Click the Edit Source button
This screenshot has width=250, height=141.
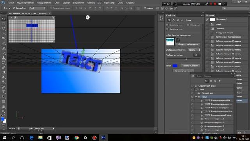(x=183, y=70)
